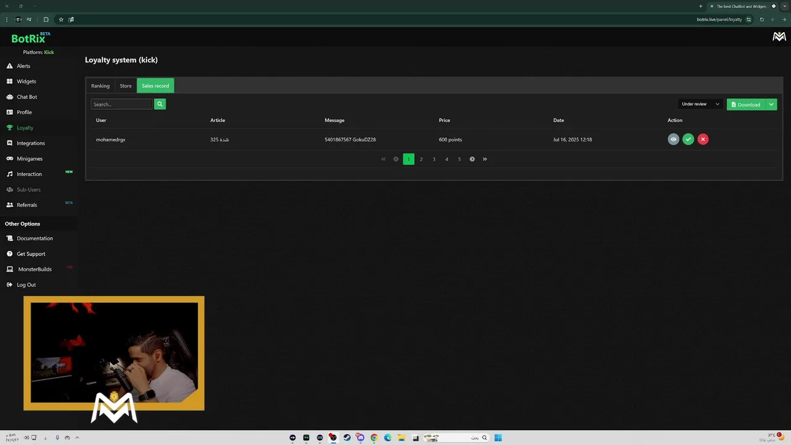The height and width of the screenshot is (445, 791).
Task: Approve mohamedrgx's sale with the green check
Action: [688, 140]
